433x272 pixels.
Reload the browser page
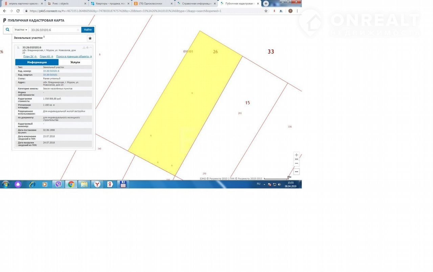[18, 11]
